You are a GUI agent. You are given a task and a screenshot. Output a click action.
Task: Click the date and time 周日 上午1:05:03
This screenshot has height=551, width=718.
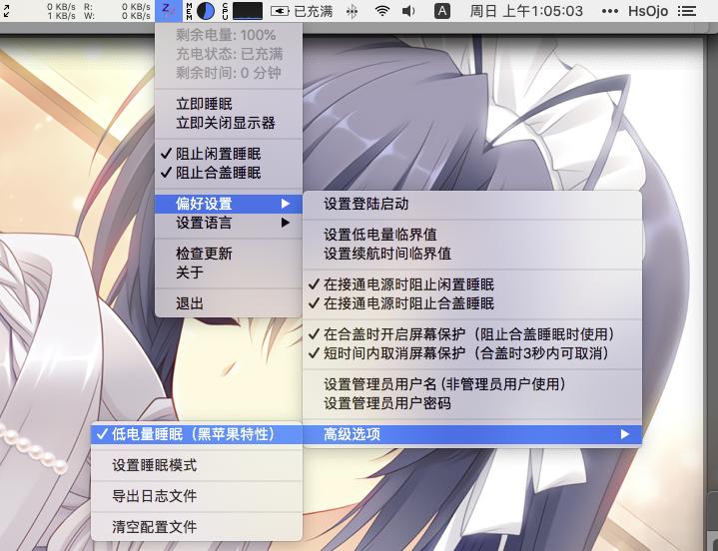pos(526,11)
